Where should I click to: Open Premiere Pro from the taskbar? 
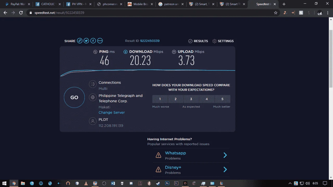176,183
